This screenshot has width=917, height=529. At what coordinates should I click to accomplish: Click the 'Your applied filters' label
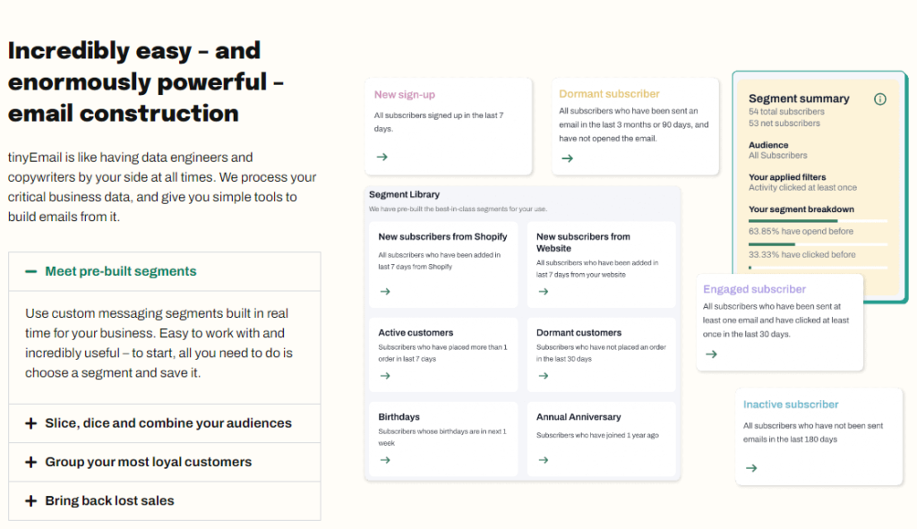coord(787,177)
